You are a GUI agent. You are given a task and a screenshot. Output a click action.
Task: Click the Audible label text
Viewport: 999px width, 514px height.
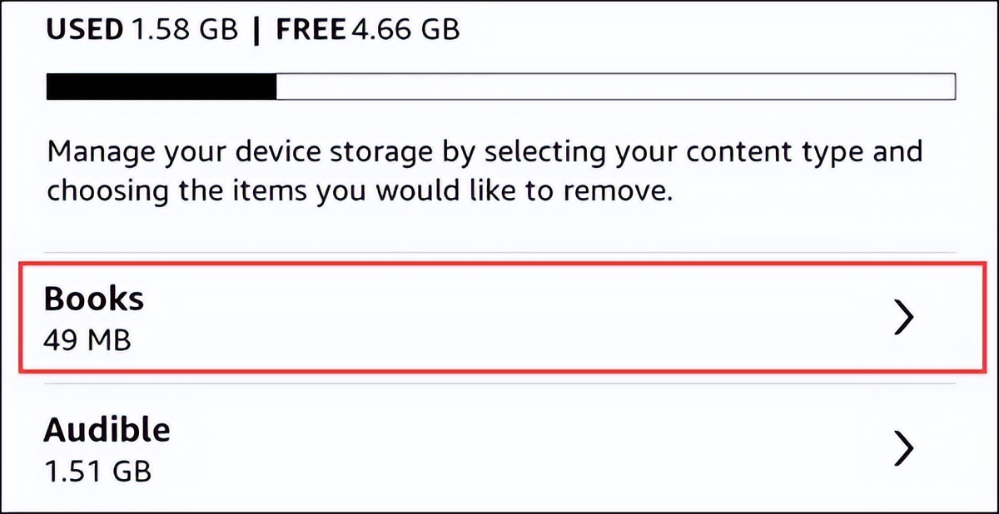[x=107, y=430]
